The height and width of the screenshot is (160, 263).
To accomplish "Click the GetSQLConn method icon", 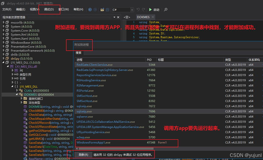I will pyautogui.click(x=25, y=135).
